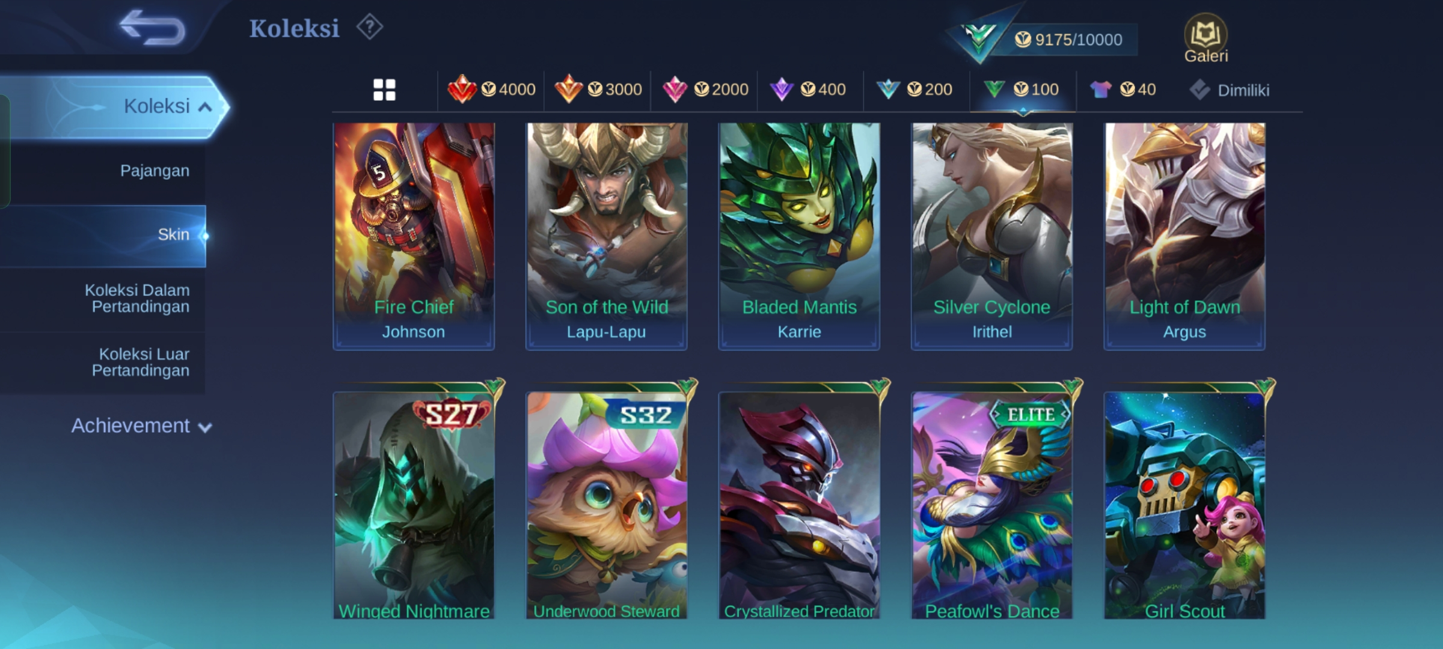The height and width of the screenshot is (649, 1443).
Task: Select the 200 point tier tab
Action: (x=914, y=90)
